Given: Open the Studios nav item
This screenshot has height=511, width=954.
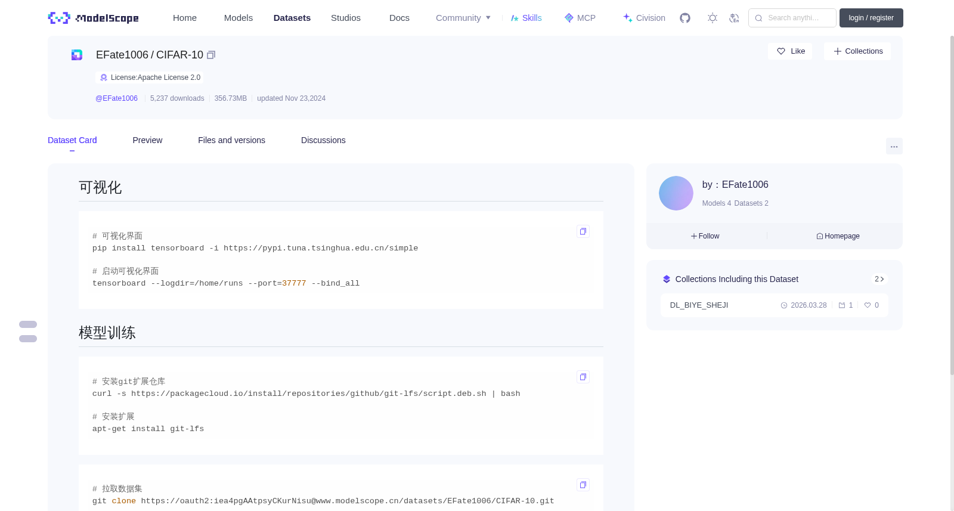Looking at the screenshot, I should pos(346,18).
